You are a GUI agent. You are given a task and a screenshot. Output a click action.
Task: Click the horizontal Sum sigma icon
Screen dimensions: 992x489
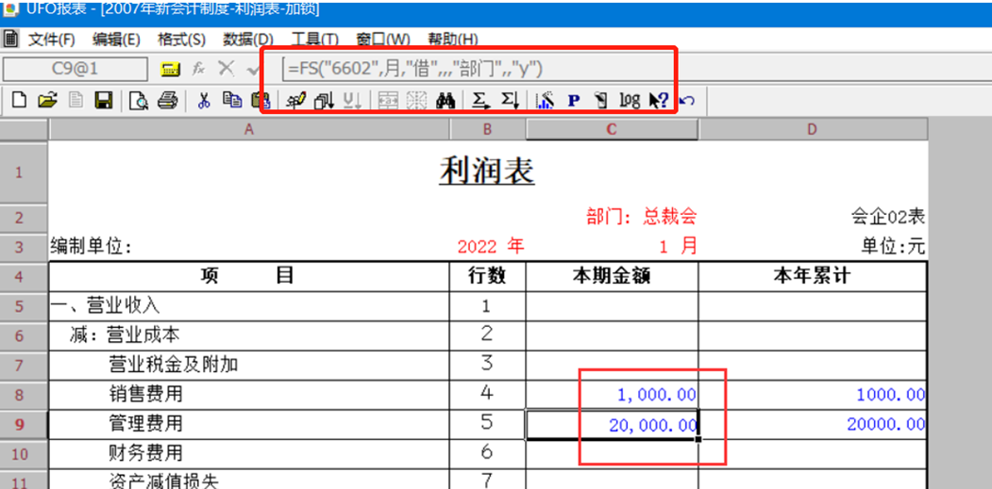480,100
